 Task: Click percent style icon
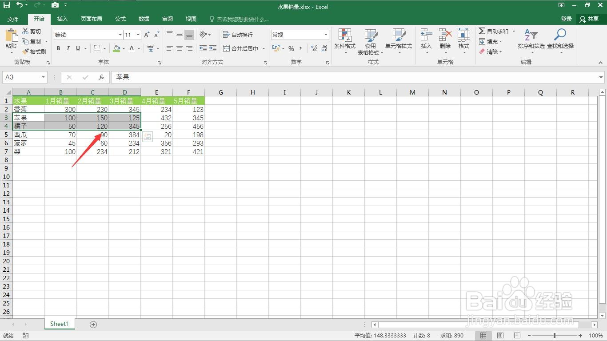[x=291, y=48]
